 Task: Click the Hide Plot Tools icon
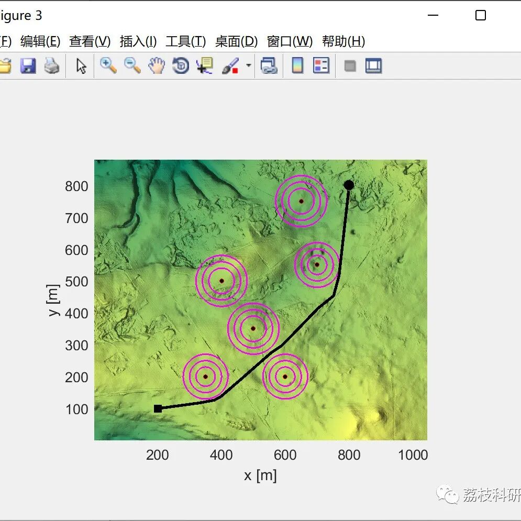[x=350, y=66]
